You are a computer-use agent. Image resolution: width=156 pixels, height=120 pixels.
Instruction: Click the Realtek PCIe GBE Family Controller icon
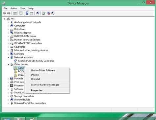(15, 61)
